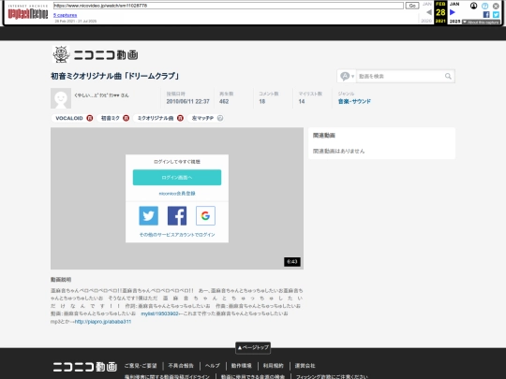Open search type dropdown
Screen dimensions: 506x379
pyautogui.click(x=347, y=76)
